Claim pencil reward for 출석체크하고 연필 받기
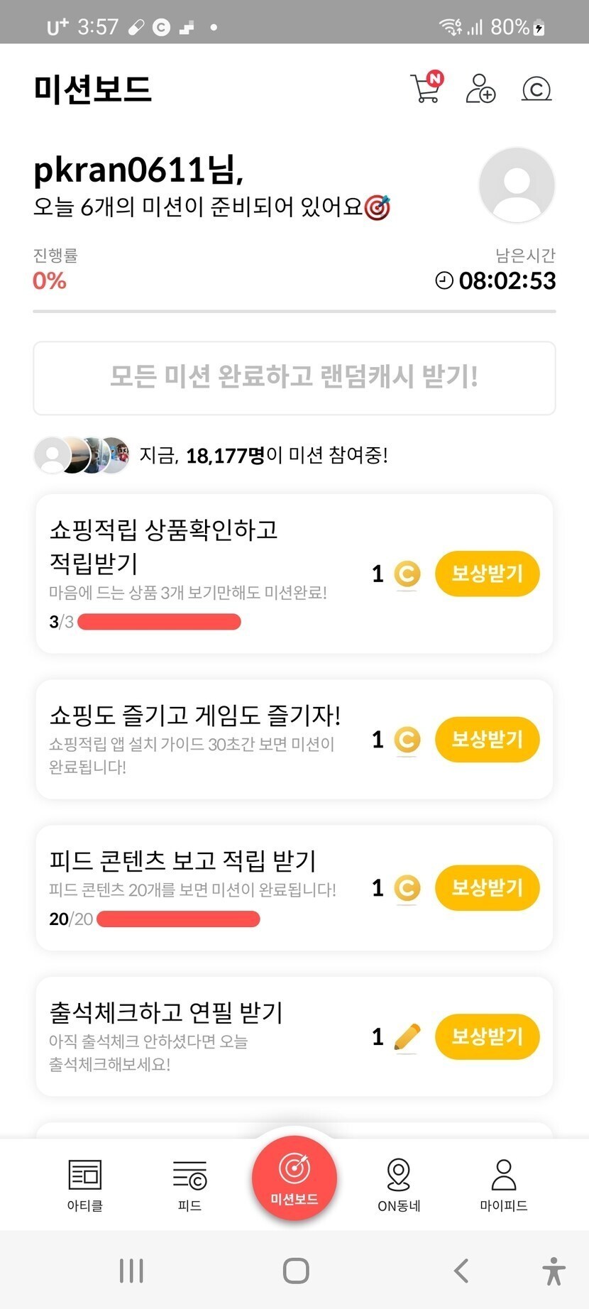The image size is (589, 1309). tap(487, 1036)
